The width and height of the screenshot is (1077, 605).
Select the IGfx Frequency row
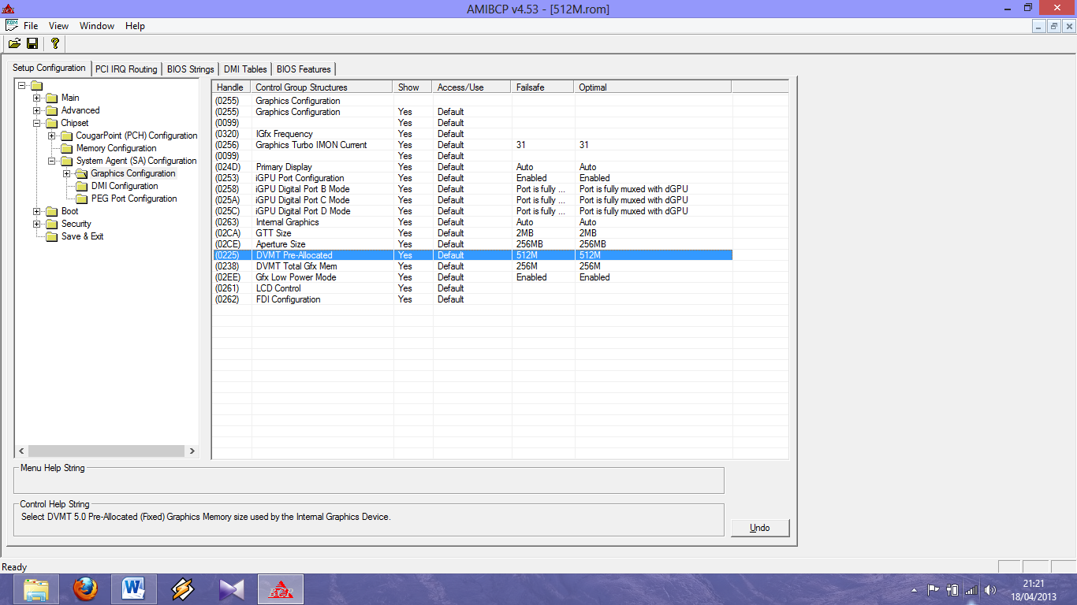click(472, 134)
